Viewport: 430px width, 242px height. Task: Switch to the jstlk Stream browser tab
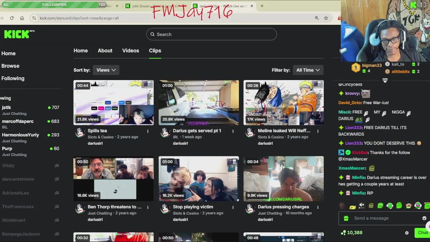pos(155,6)
